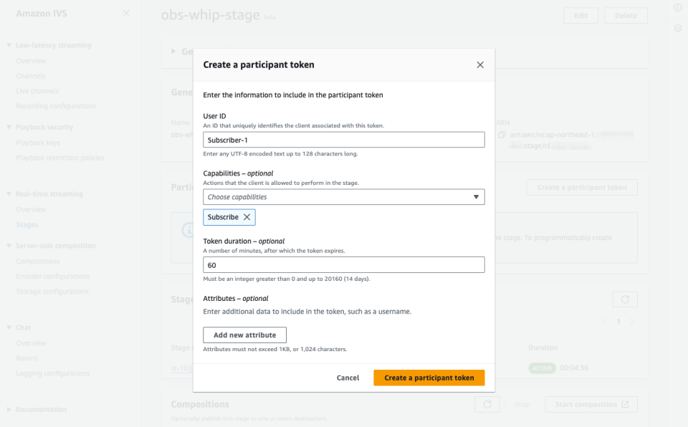Open the Info panel icon in top right
This screenshot has height=427, width=688.
pos(678,7)
